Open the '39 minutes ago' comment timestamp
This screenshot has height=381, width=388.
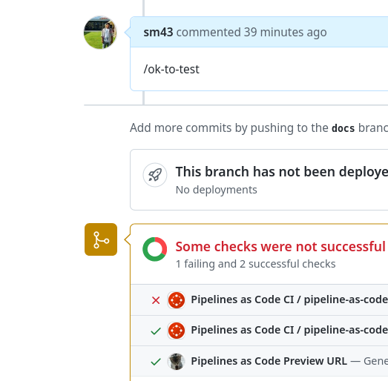[286, 32]
